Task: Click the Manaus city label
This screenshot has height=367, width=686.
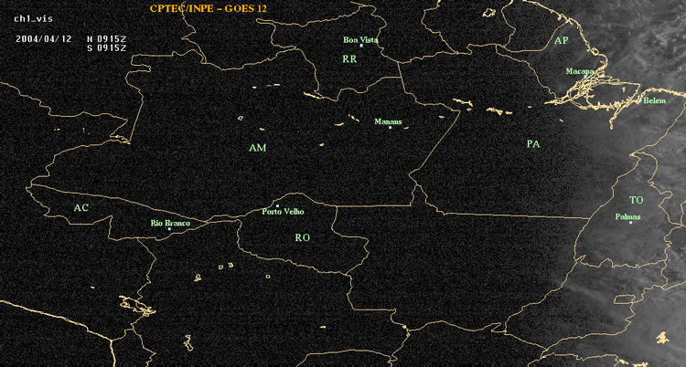Action: pyautogui.click(x=388, y=122)
